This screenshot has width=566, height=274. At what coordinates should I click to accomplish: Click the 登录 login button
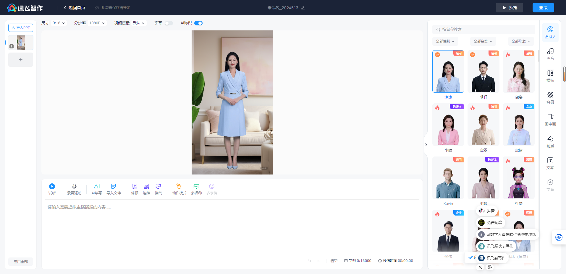click(x=543, y=8)
